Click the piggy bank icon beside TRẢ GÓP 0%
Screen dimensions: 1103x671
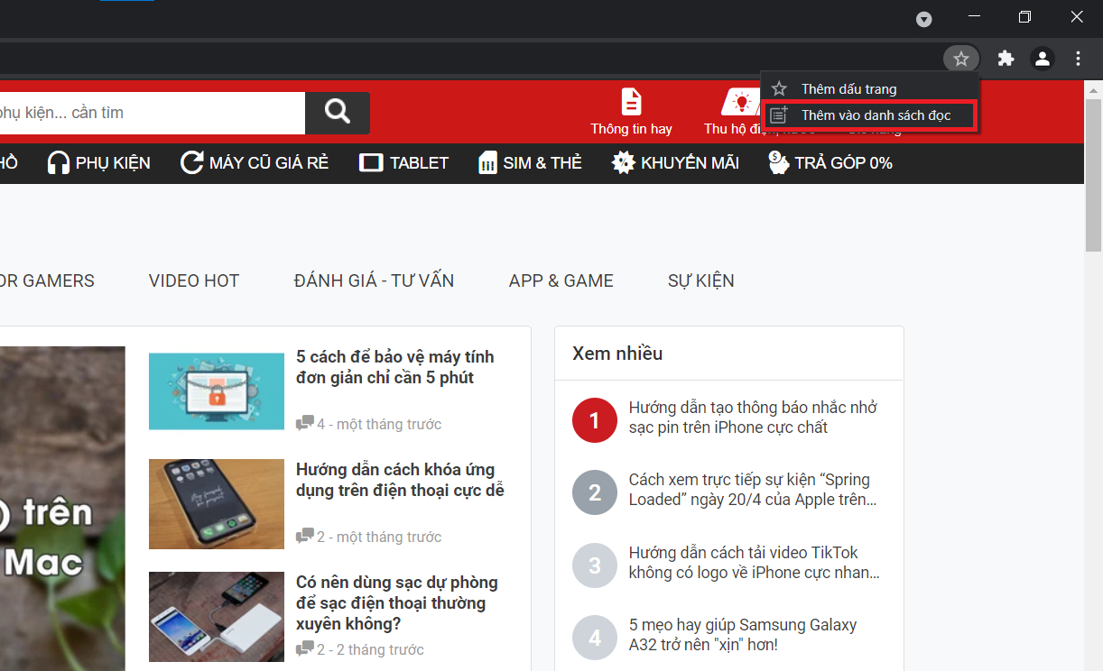coord(779,162)
